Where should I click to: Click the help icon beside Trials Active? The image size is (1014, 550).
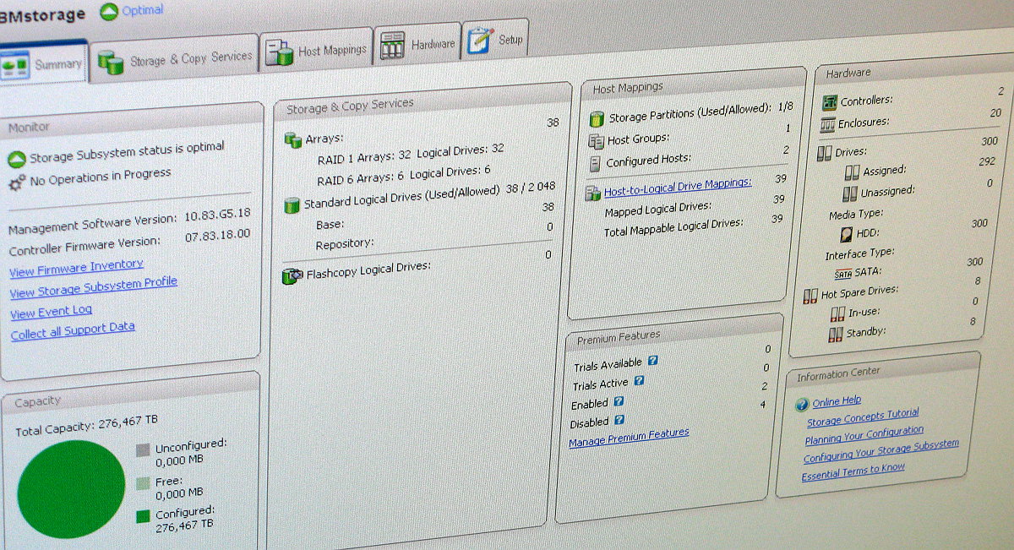click(x=639, y=381)
